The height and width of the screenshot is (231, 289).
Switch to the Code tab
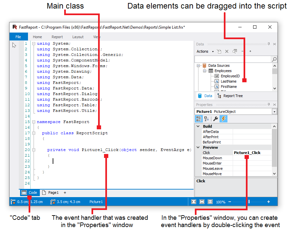point(30,192)
